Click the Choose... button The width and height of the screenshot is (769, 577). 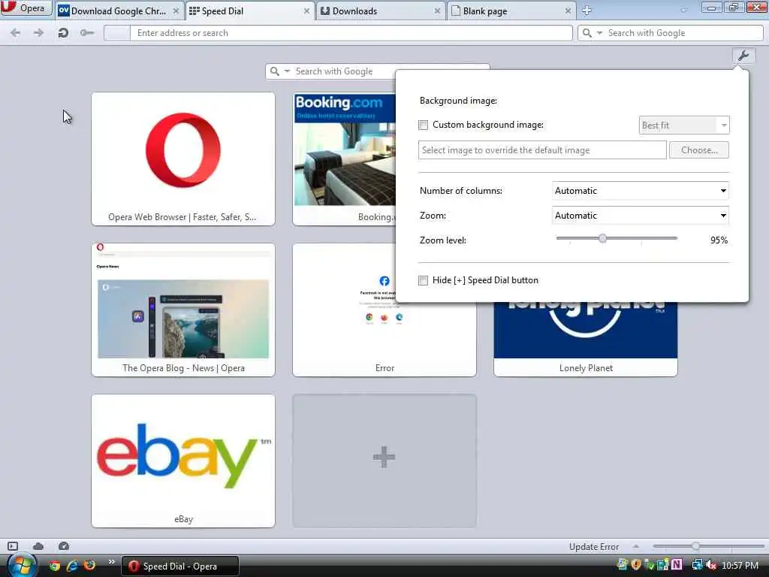699,150
